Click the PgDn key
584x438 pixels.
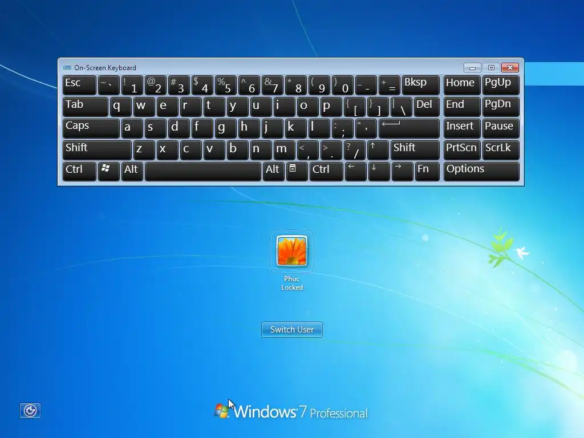tap(501, 107)
